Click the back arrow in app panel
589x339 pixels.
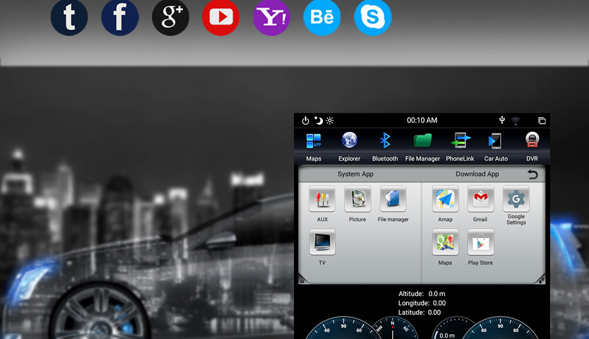[532, 174]
